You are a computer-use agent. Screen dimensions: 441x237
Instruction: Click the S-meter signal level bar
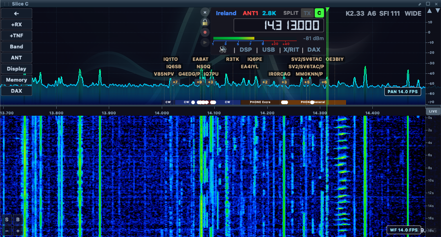pyautogui.click(x=255, y=38)
